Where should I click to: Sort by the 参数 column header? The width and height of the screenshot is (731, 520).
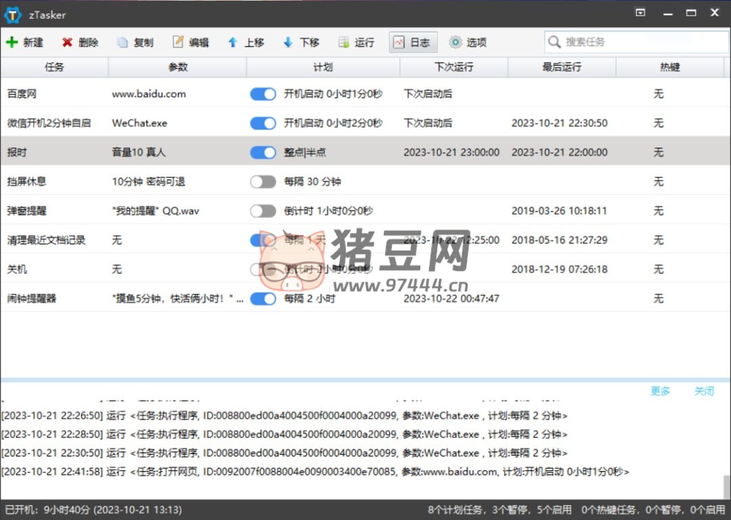click(x=177, y=67)
